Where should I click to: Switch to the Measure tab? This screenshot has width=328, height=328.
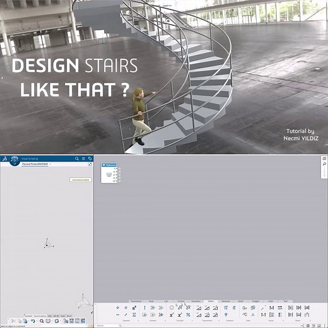pos(226,302)
